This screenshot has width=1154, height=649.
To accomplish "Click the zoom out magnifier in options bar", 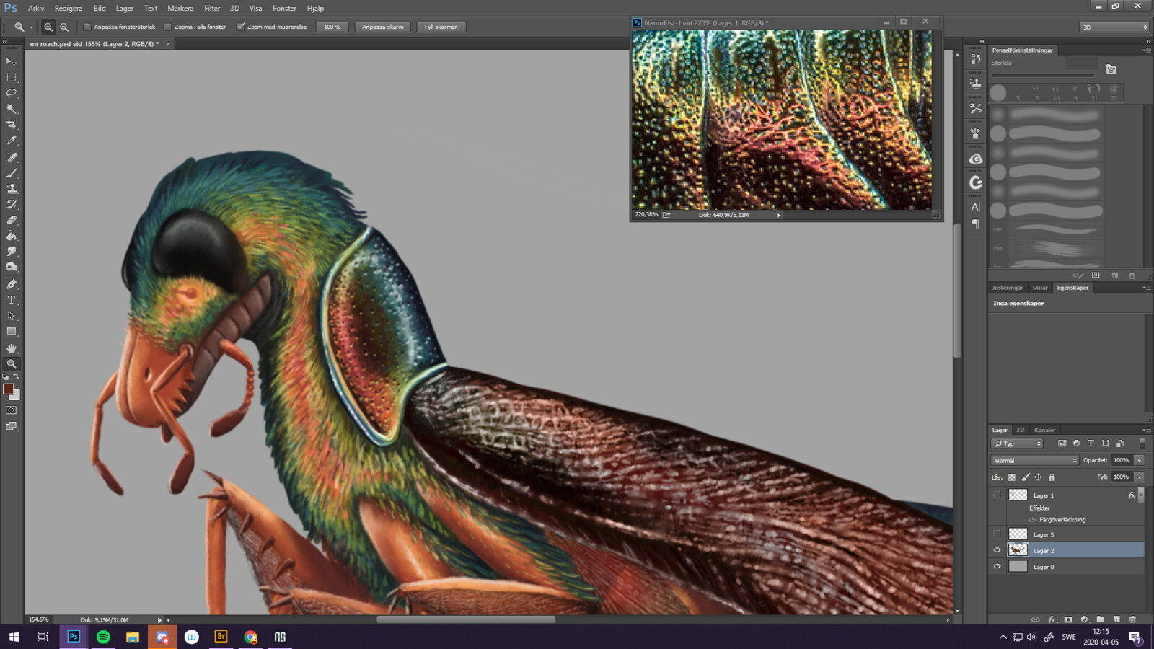I will click(x=64, y=27).
